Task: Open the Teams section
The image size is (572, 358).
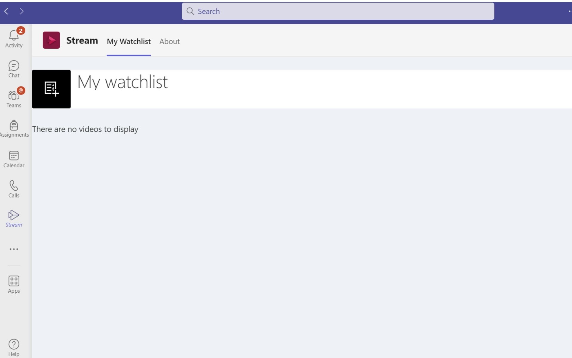Action: click(x=14, y=99)
